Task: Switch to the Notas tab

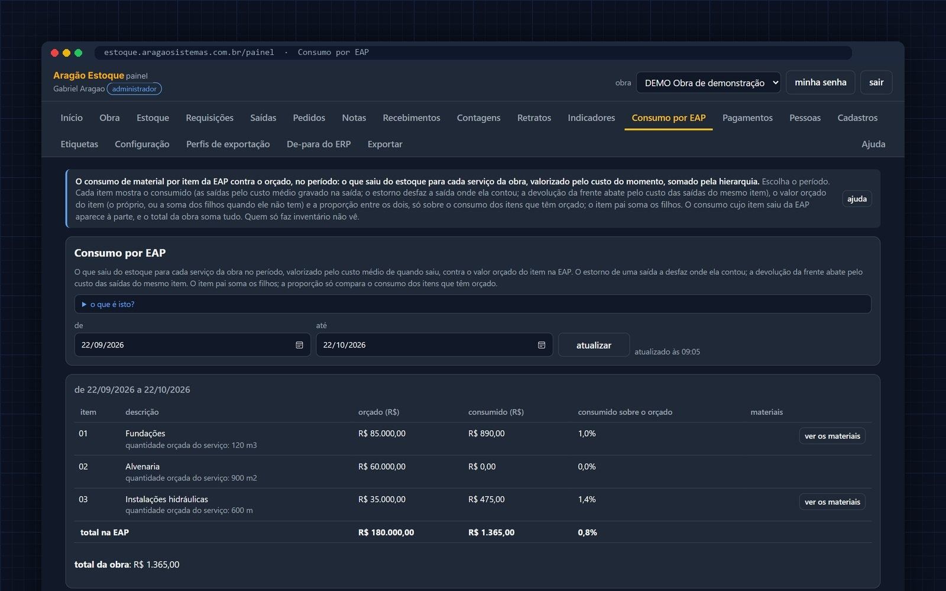Action: click(x=354, y=118)
